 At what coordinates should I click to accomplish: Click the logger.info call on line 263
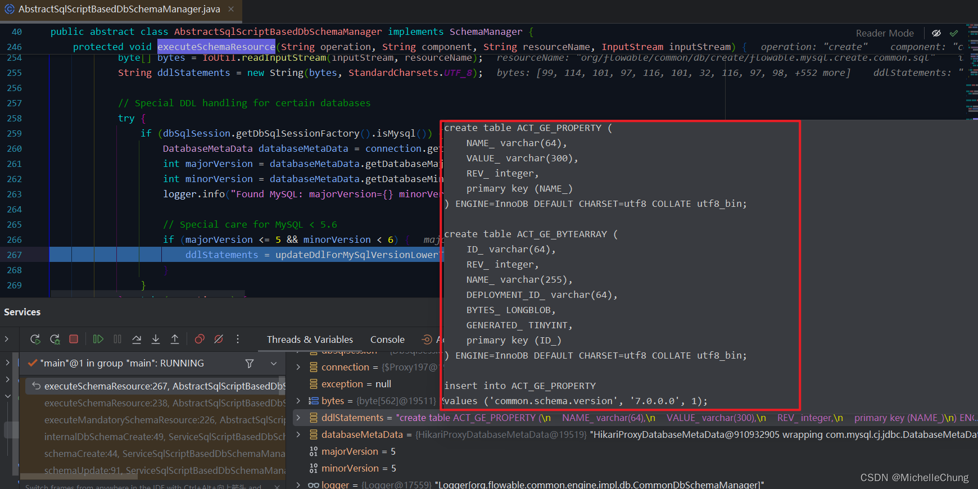tap(194, 194)
